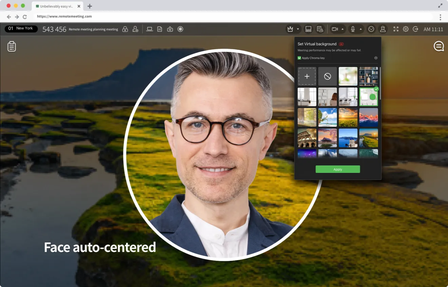The width and height of the screenshot is (448, 287).
Task: Open the virtual background person icon
Action: (383, 29)
